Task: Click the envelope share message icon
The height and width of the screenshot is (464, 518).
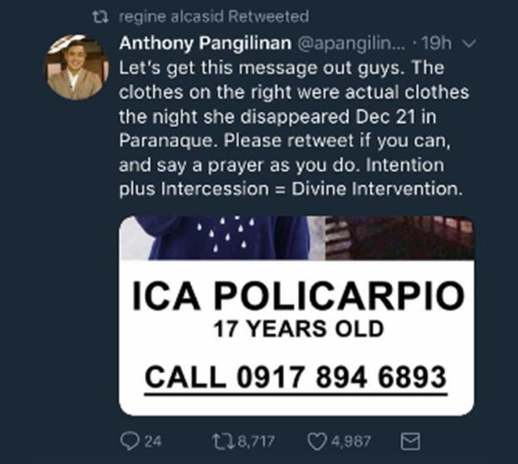Action: pyautogui.click(x=410, y=442)
